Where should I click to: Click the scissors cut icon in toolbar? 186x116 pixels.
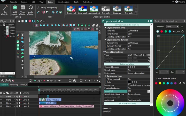[19, 21]
